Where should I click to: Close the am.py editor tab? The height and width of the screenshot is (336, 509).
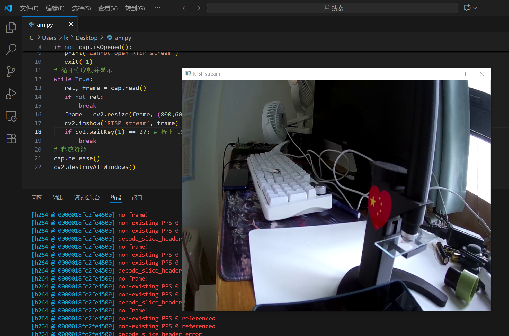tap(71, 24)
